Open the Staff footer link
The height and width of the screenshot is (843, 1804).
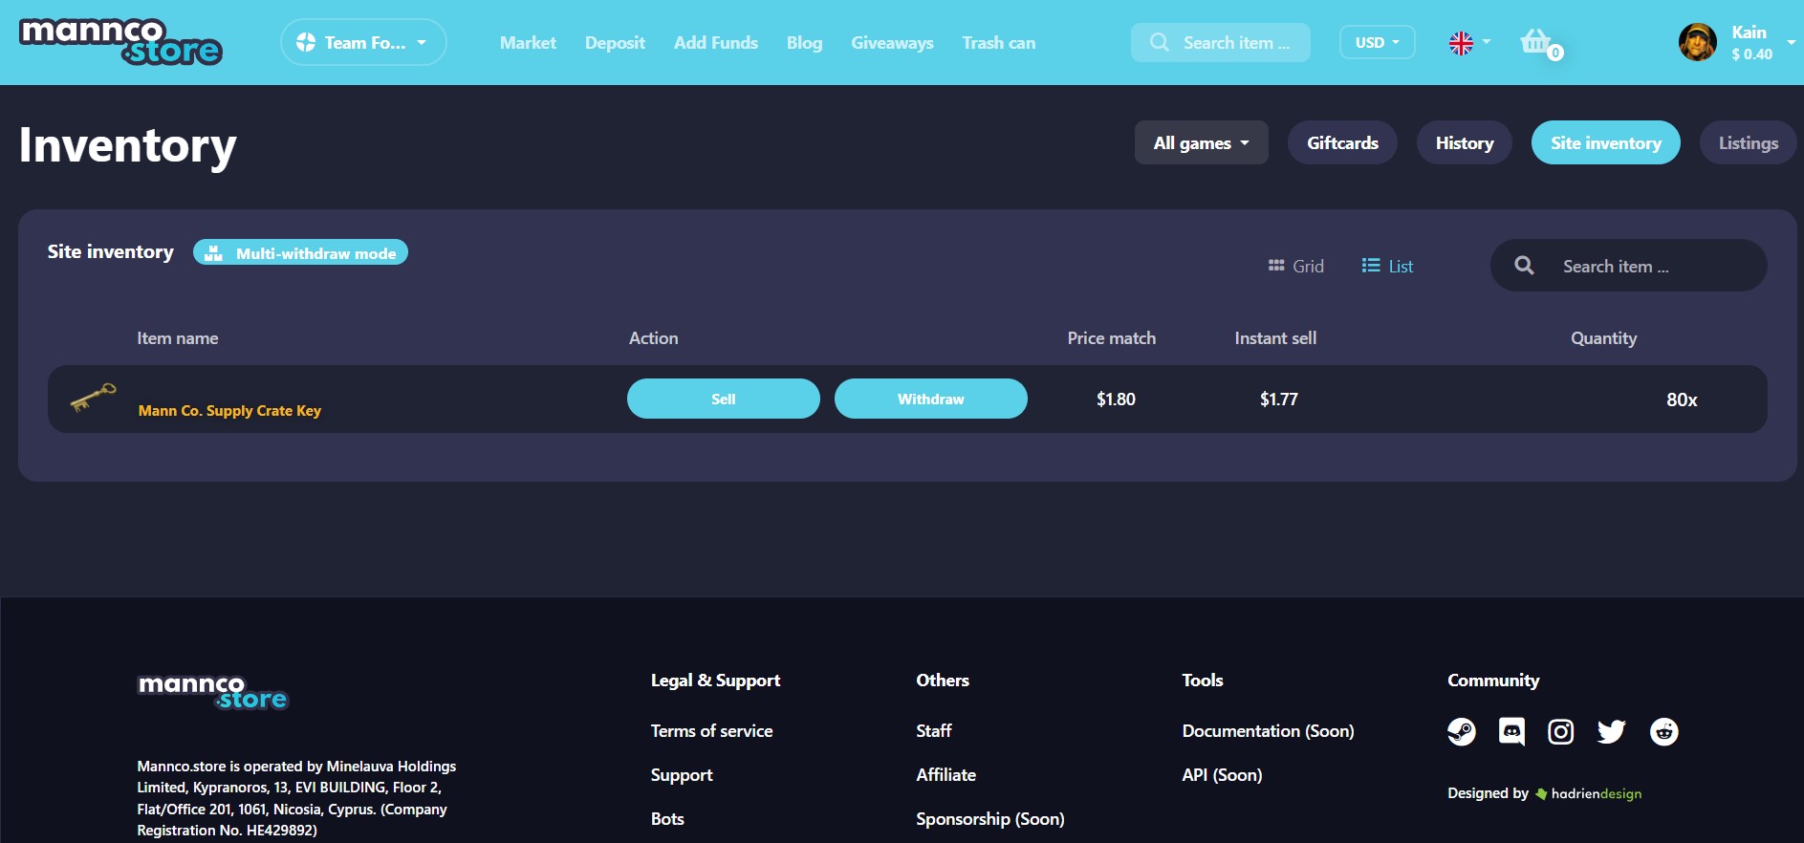click(x=934, y=730)
